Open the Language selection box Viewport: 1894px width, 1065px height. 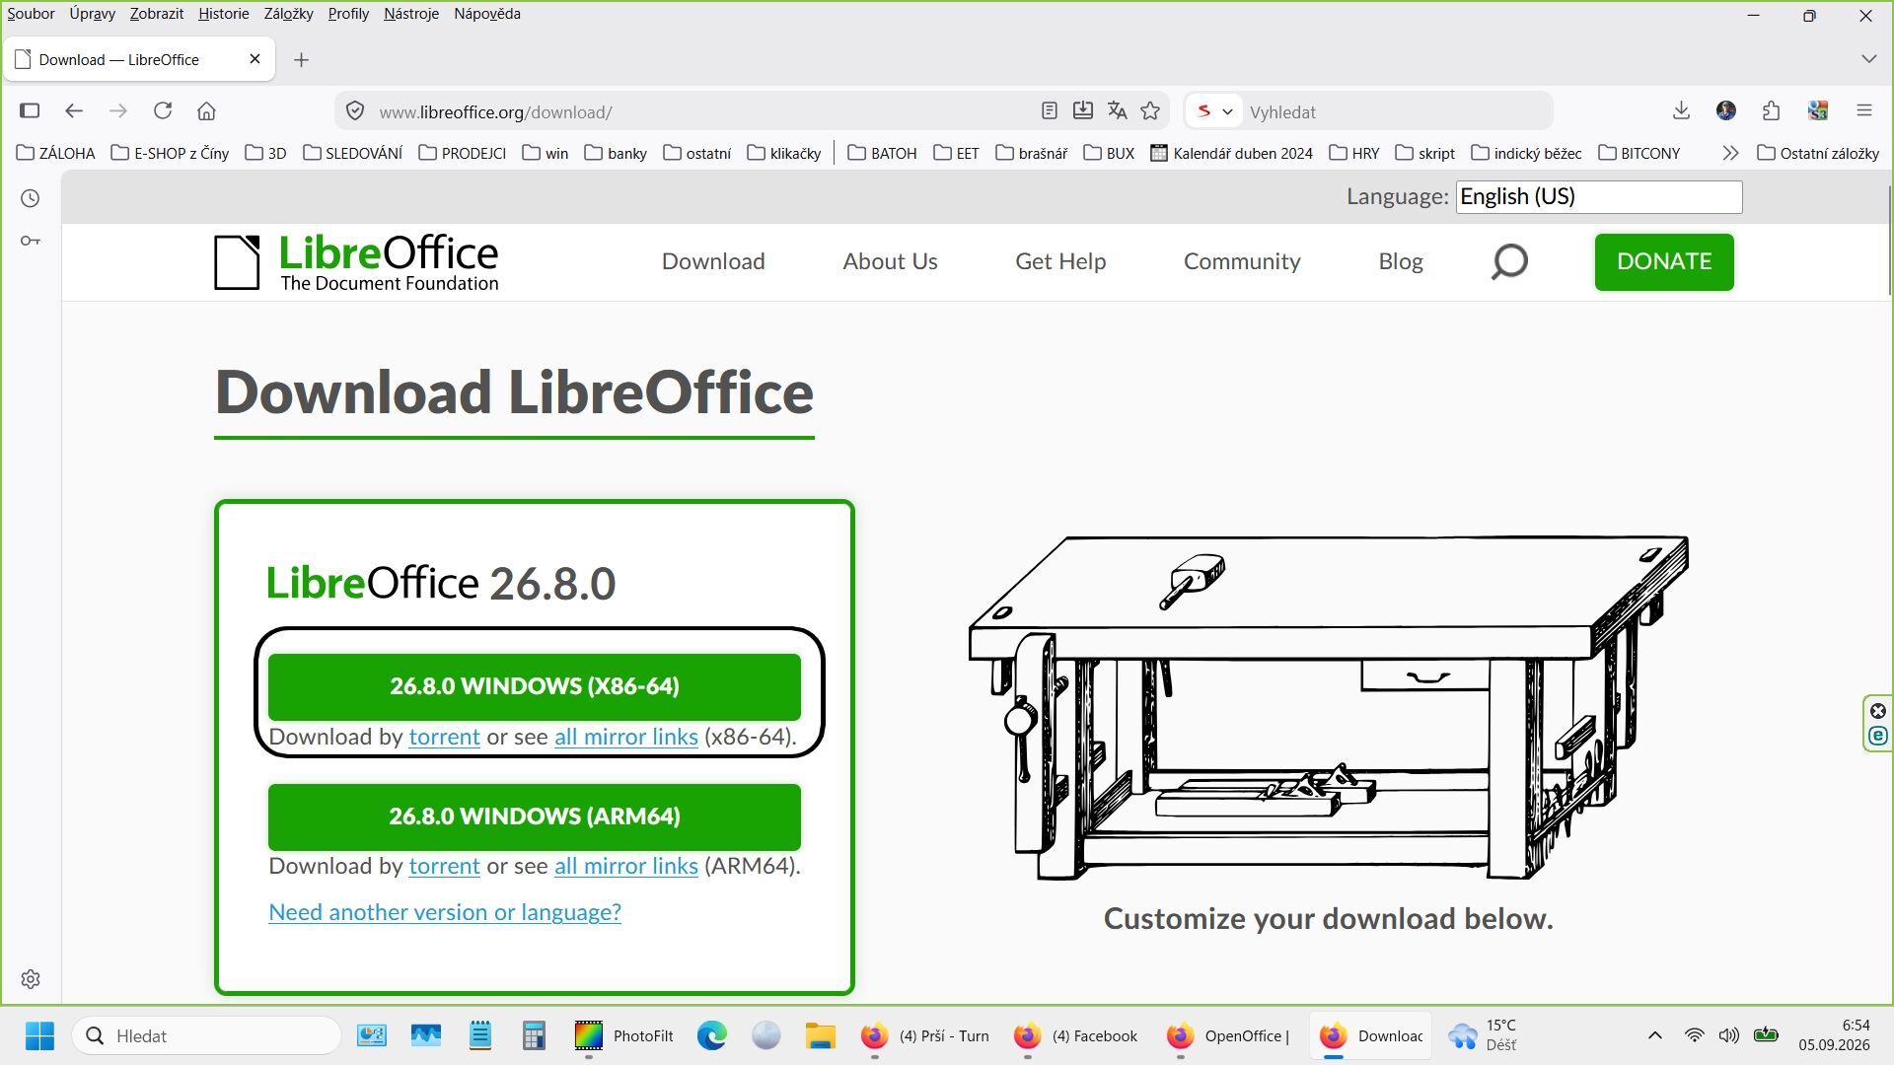1599,197
